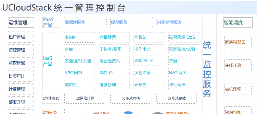
Task: Click the 监控告警 box
Action: click(21, 63)
